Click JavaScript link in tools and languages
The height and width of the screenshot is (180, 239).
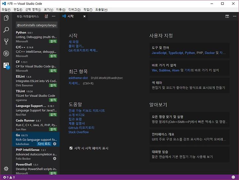click(159, 53)
